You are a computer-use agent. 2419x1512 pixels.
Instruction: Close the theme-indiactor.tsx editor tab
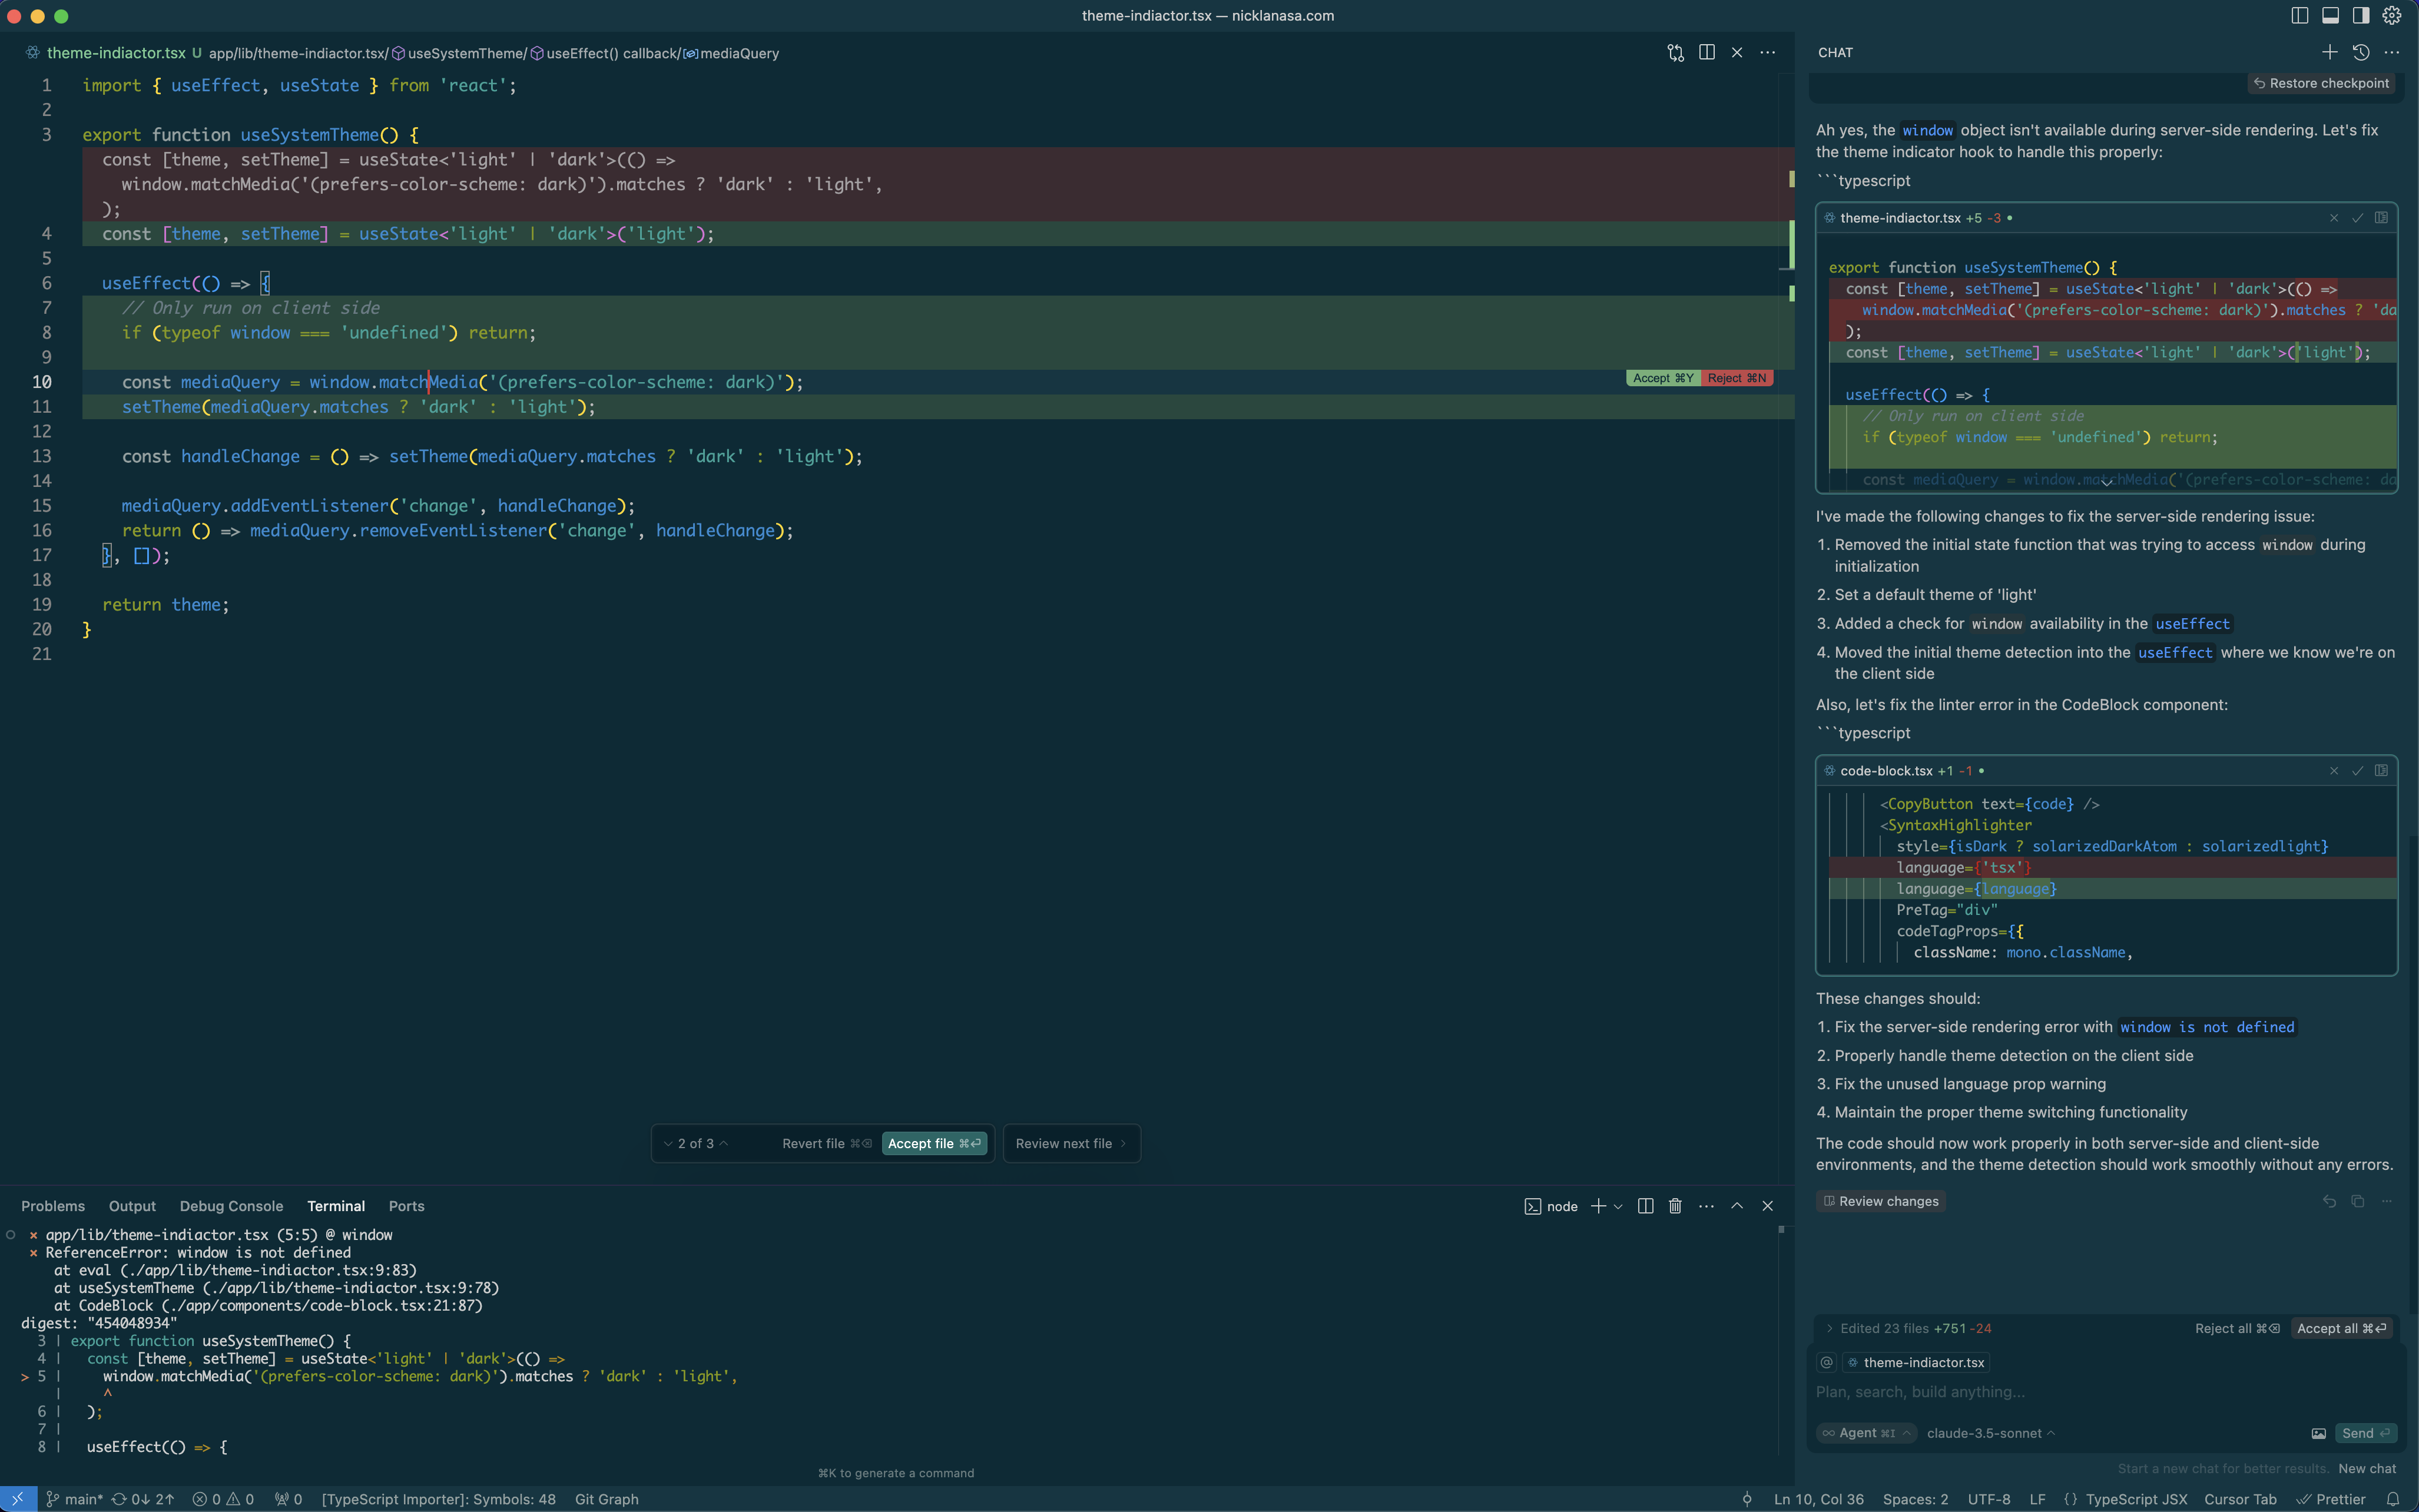(1737, 52)
